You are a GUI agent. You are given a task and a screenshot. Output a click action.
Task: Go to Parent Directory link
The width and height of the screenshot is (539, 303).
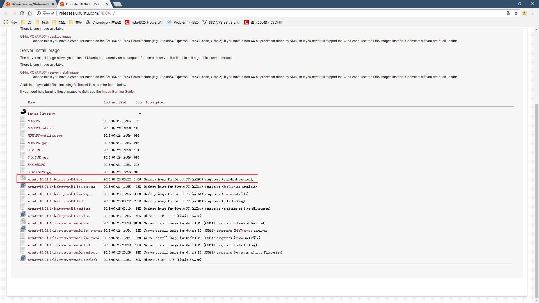click(x=41, y=114)
